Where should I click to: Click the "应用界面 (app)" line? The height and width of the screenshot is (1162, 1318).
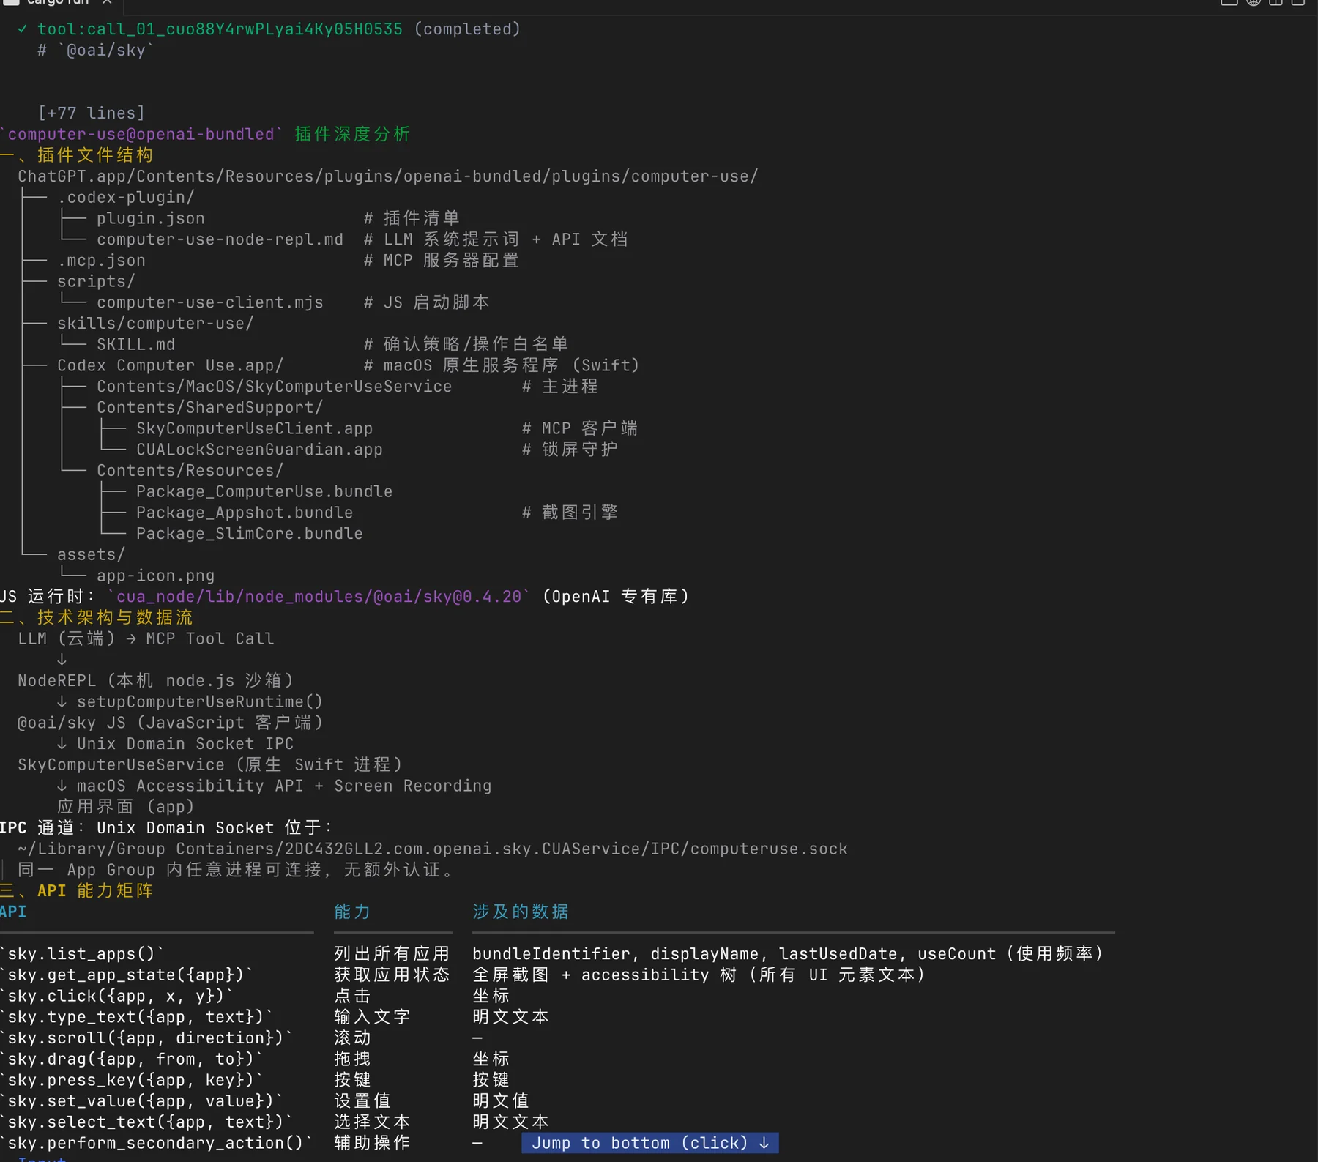pos(126,806)
